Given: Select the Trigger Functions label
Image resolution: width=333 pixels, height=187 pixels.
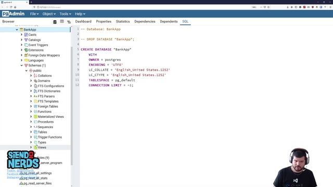Looking at the screenshot, I should pos(50,137).
